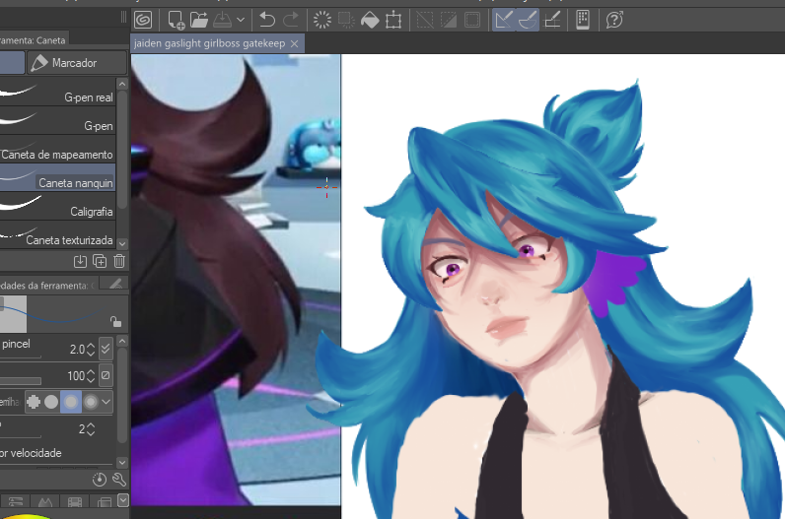Select the Caligrafia brush

click(x=57, y=206)
